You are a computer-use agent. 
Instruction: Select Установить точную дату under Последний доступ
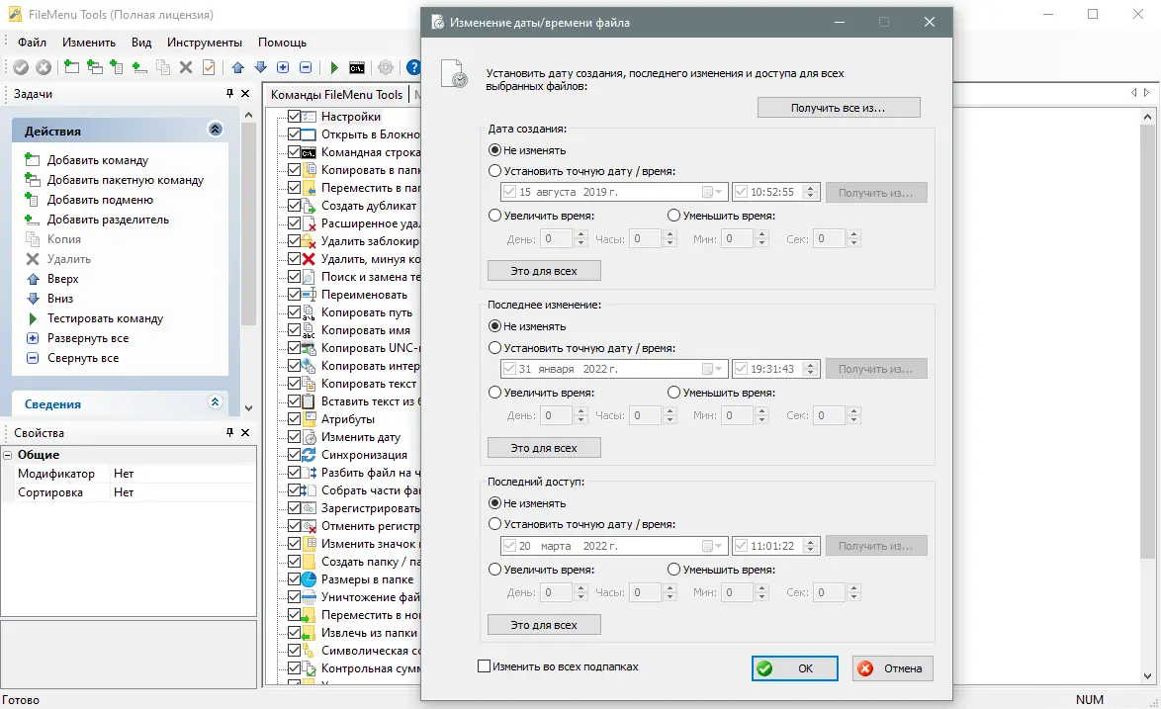pyautogui.click(x=494, y=524)
